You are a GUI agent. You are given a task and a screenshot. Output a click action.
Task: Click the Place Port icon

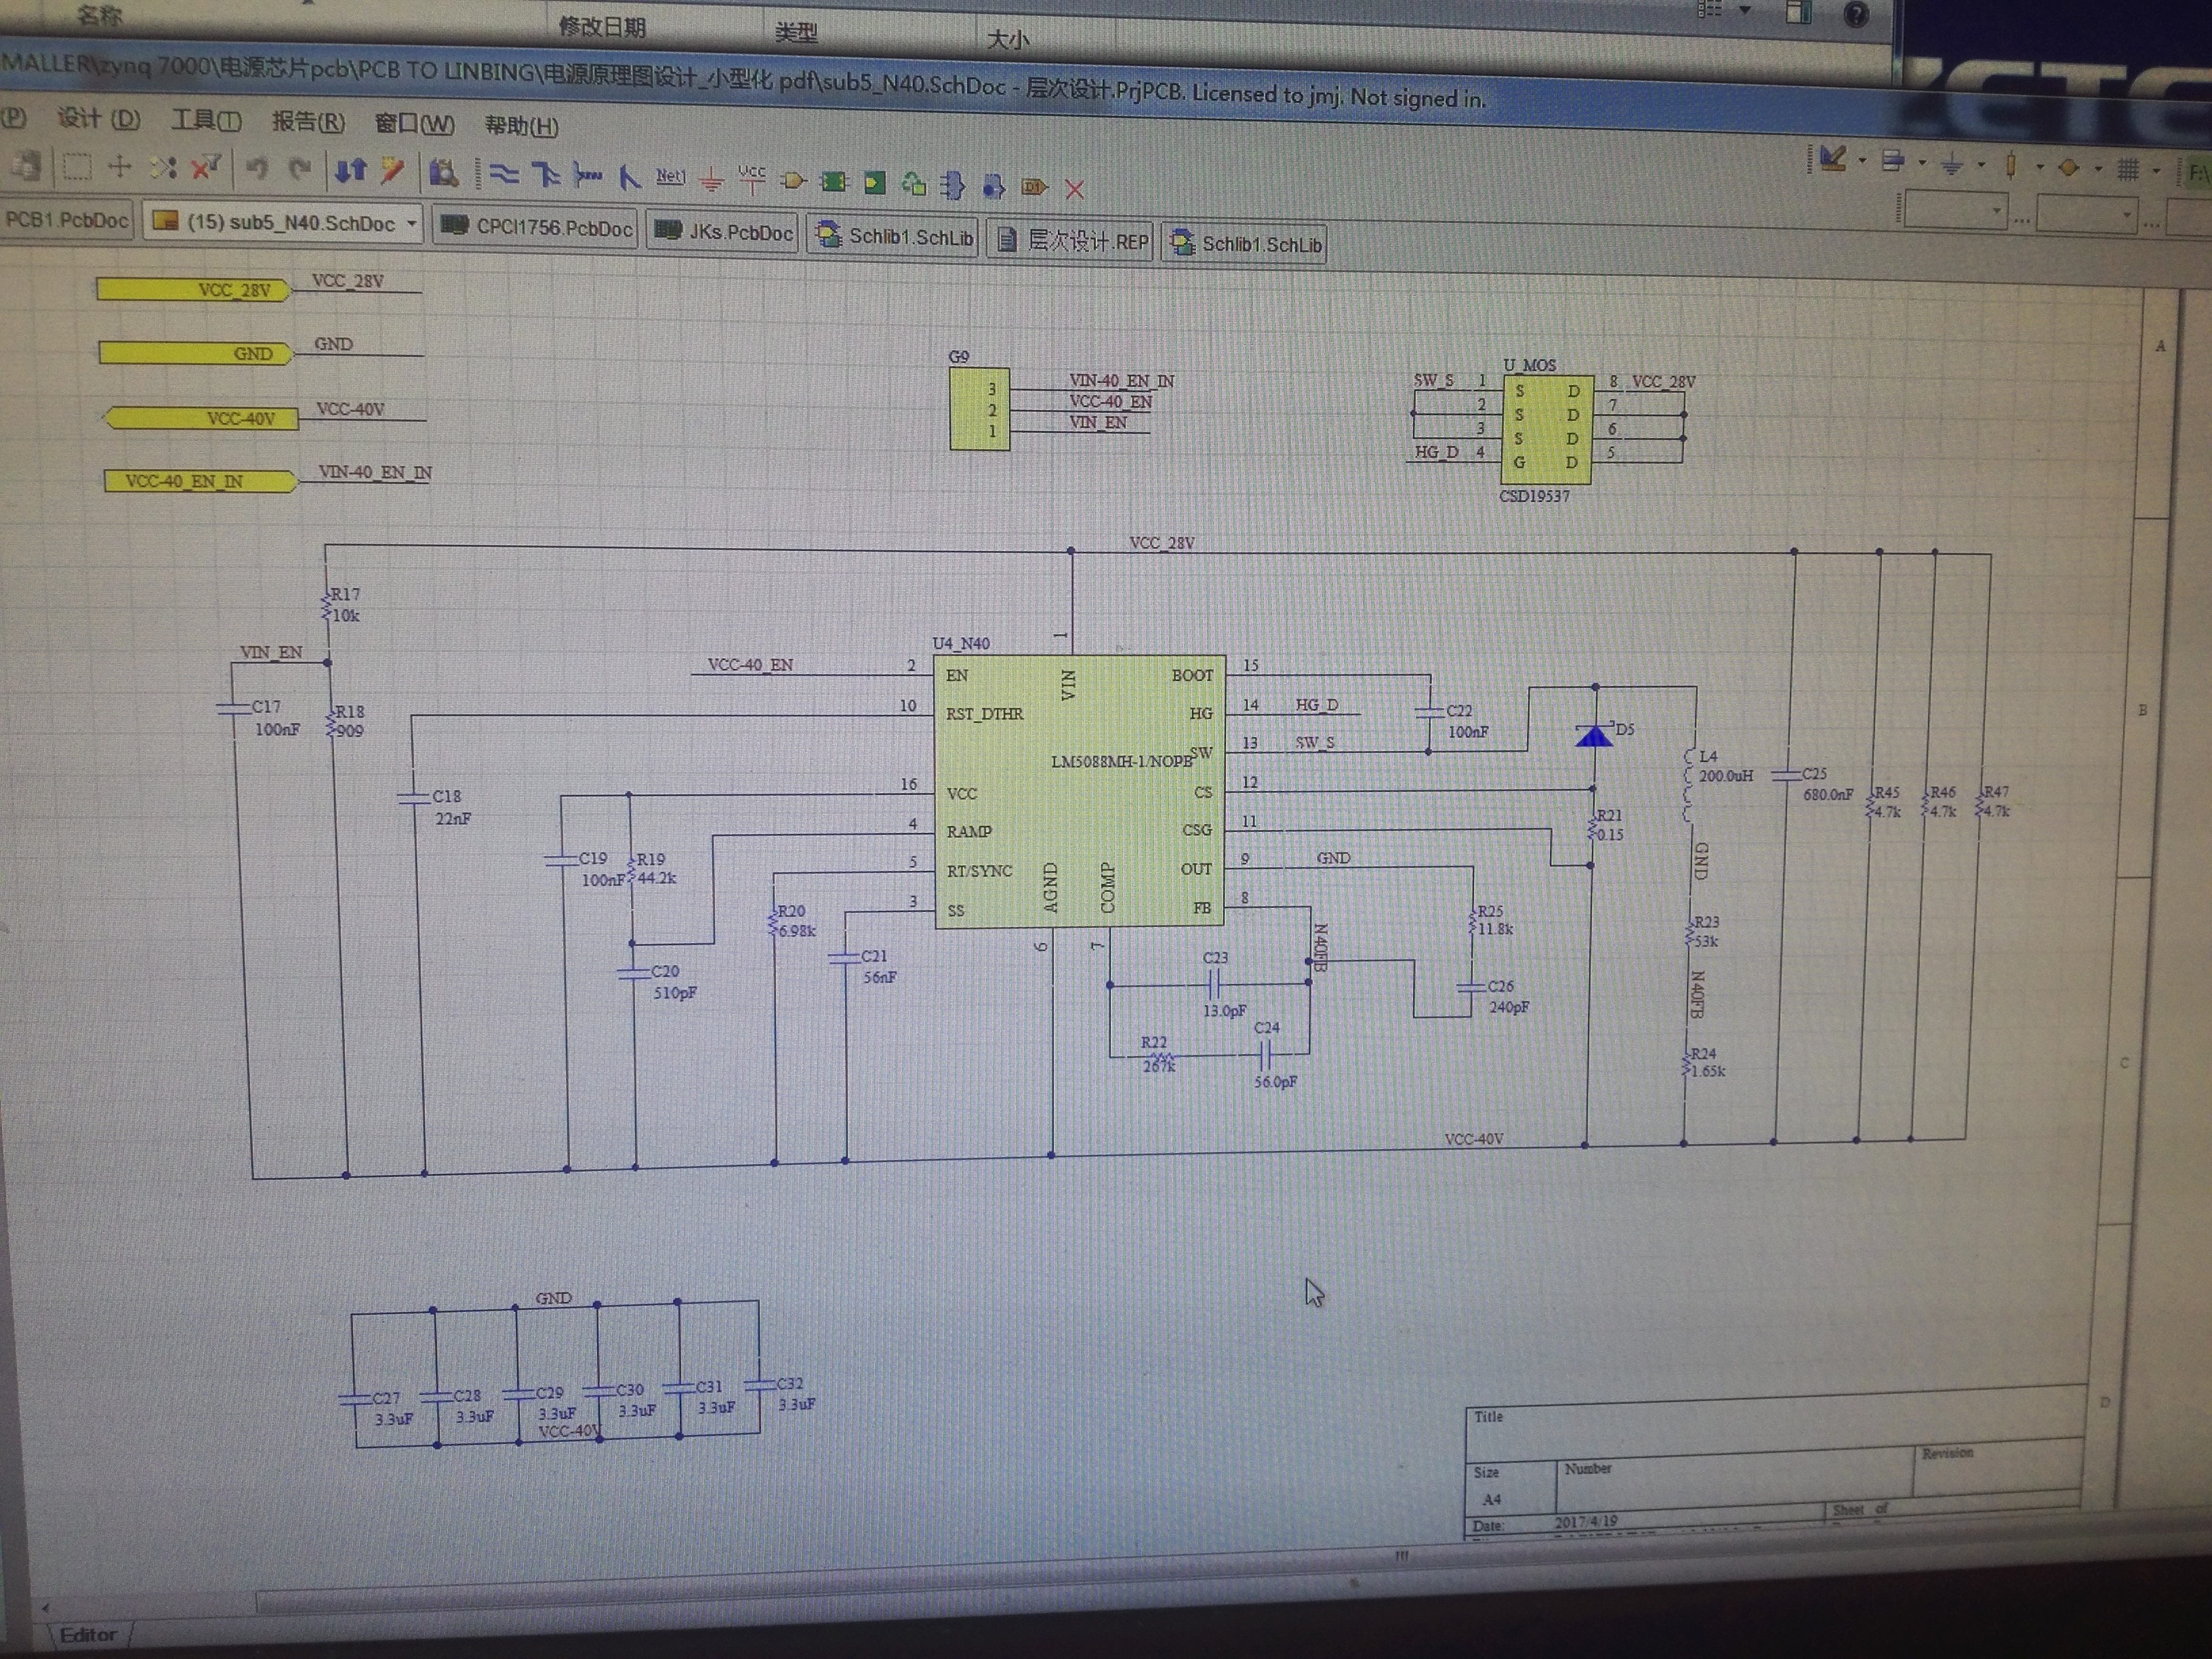coord(1034,187)
